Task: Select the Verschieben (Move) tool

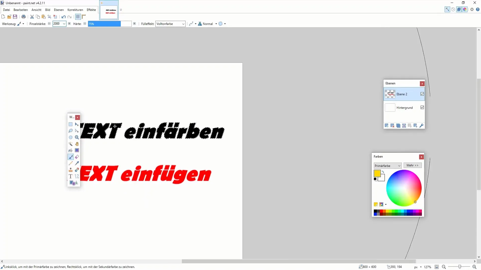Action: tap(77, 124)
